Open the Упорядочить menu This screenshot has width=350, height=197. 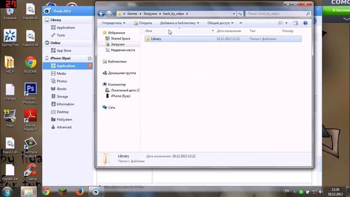click(113, 23)
